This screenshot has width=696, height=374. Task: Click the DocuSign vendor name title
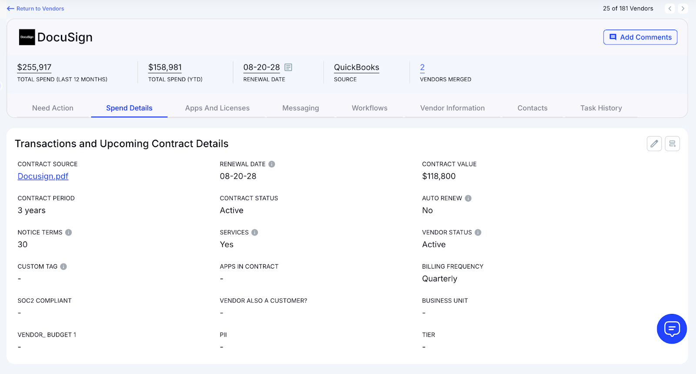65,37
